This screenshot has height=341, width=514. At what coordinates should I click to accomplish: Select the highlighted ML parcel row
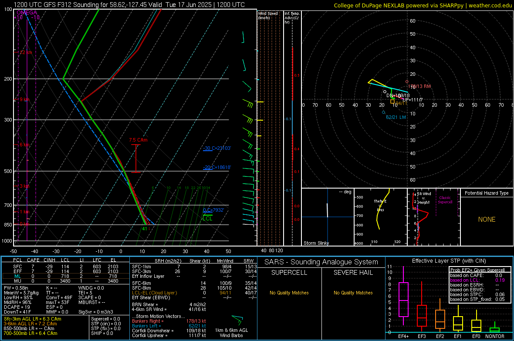[66, 276]
